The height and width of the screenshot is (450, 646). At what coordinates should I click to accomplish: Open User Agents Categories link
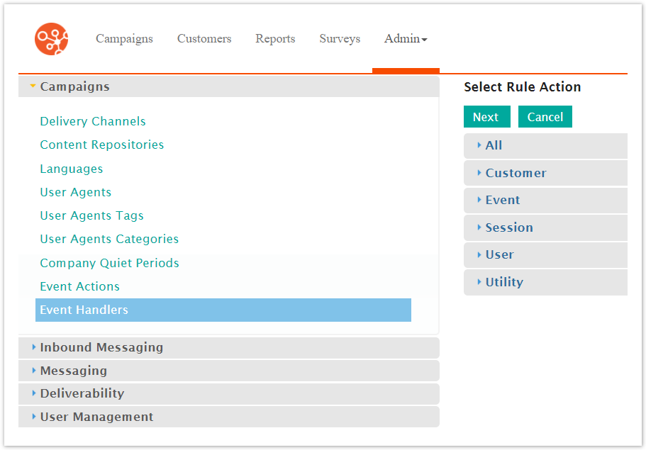109,240
